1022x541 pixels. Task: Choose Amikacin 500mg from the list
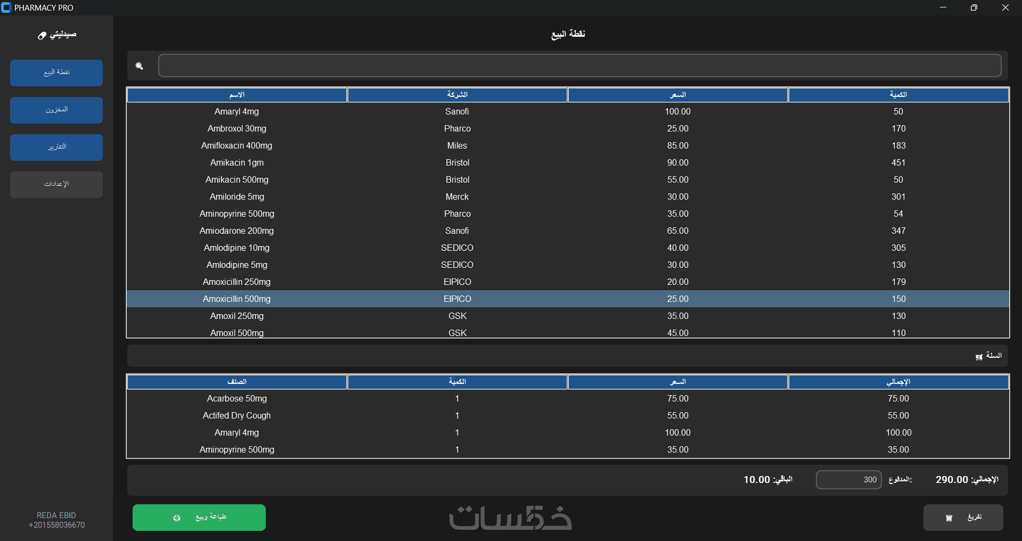pos(568,179)
